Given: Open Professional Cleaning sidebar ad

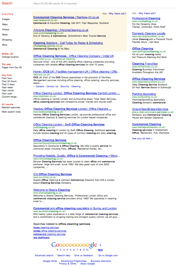Looking at the screenshot, I should [146, 18].
